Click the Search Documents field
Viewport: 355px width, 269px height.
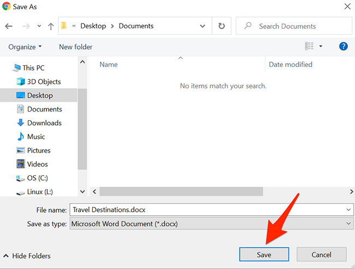(295, 26)
